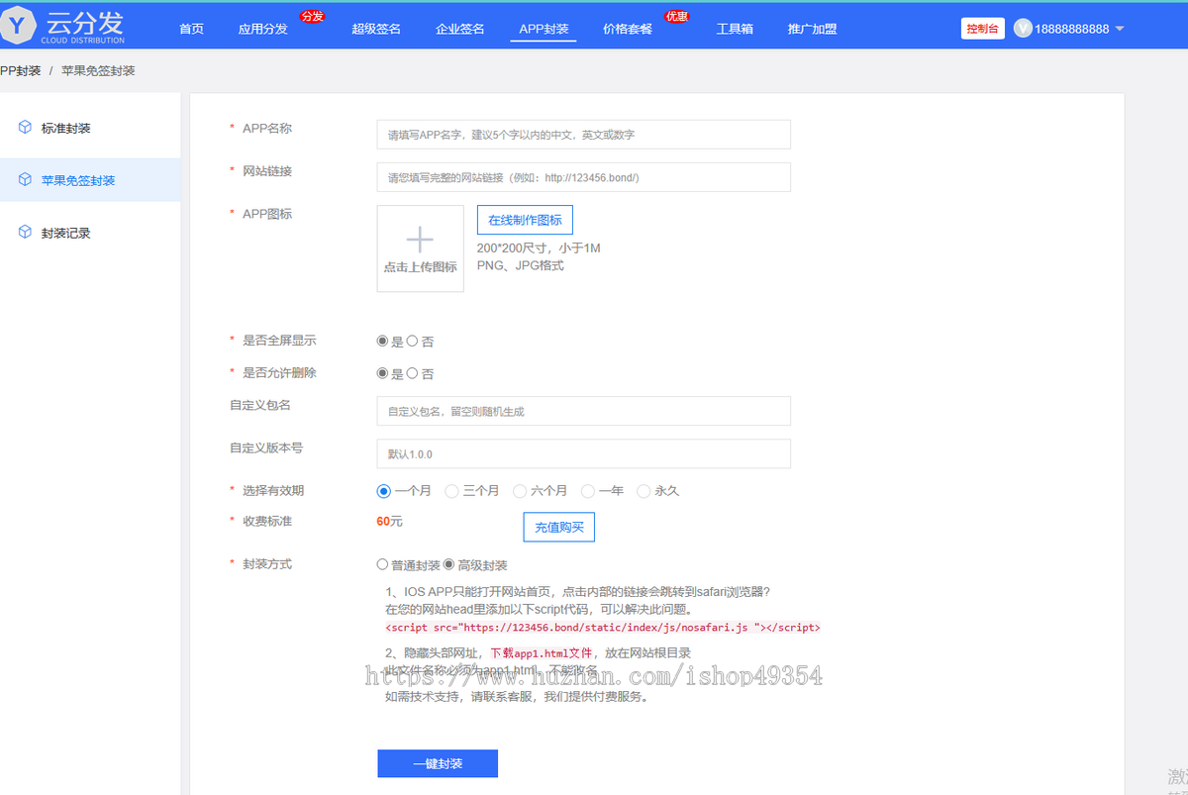Viewport: 1188px width, 795px height.
Task: Click the cube icon beside 苹果免签封装
Action: tap(25, 180)
